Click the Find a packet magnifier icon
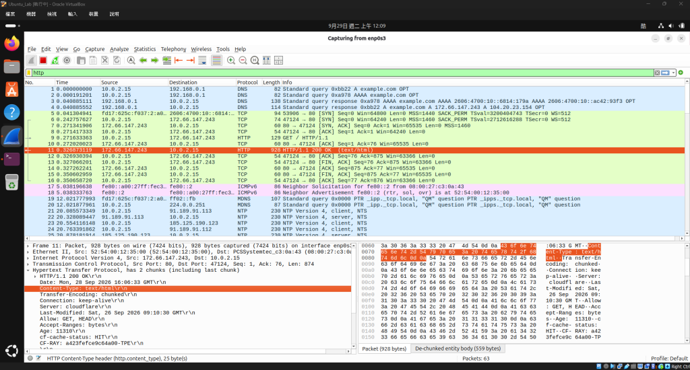This screenshot has height=370, width=690. click(131, 60)
